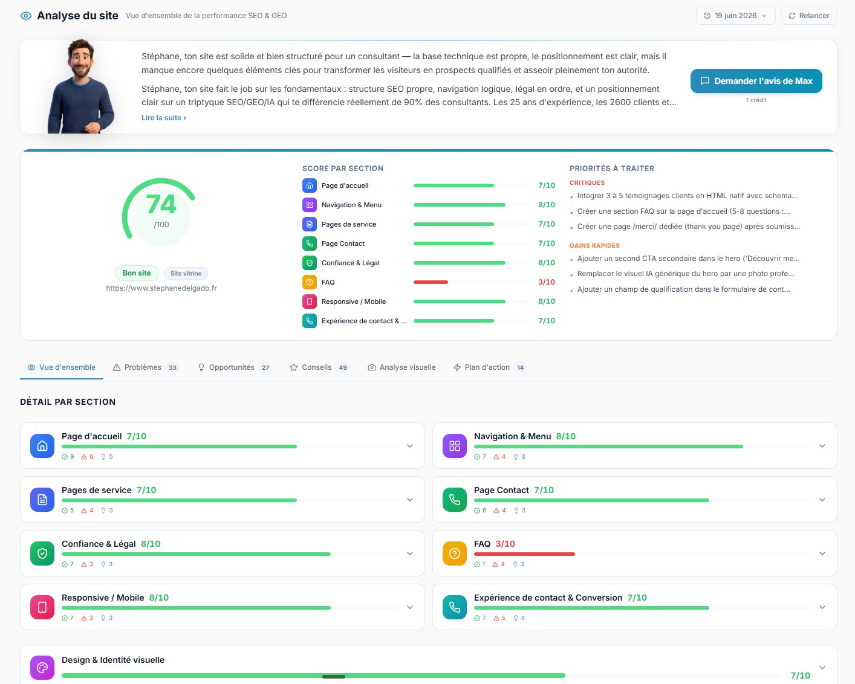The height and width of the screenshot is (684, 855).
Task: Click the Confiance & Légal shield icon in score list
Action: click(x=310, y=263)
